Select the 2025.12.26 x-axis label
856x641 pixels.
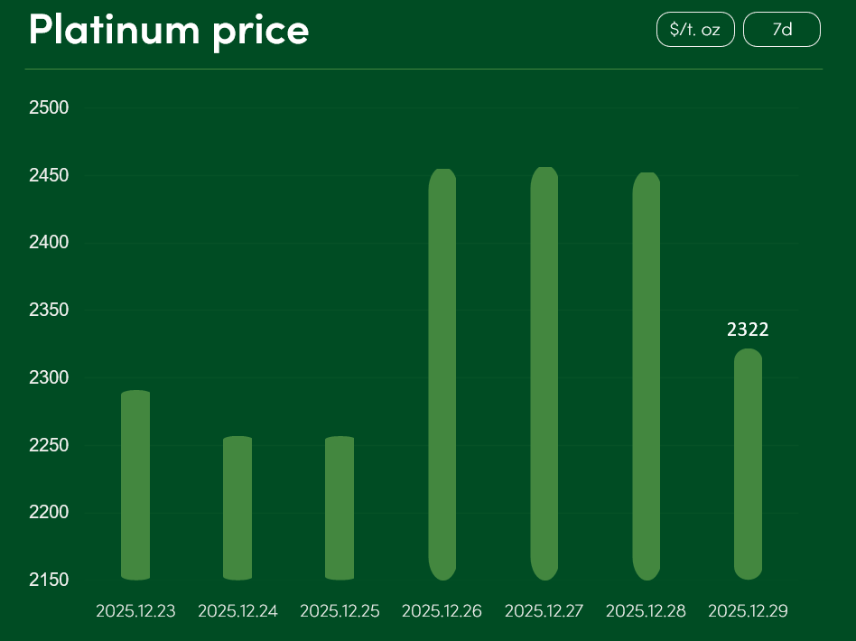click(x=442, y=611)
